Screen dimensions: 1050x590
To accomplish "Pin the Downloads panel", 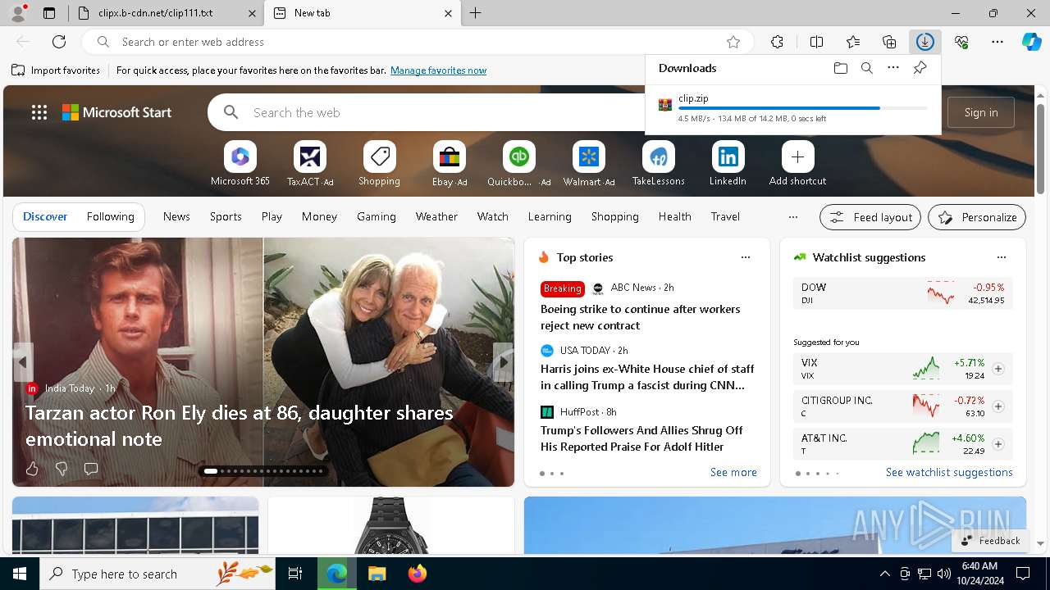I will click(x=920, y=68).
